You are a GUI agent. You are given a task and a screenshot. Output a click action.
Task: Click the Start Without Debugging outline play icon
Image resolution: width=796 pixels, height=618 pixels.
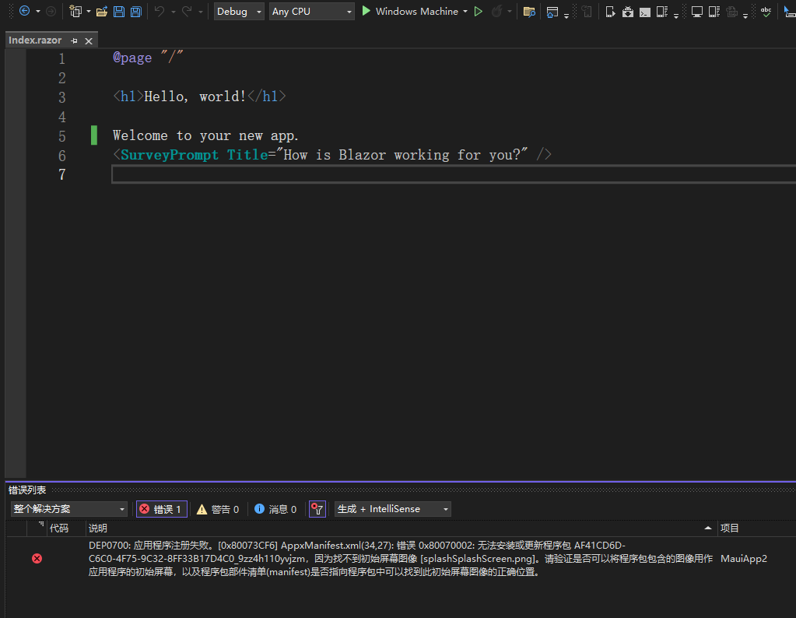(x=479, y=11)
